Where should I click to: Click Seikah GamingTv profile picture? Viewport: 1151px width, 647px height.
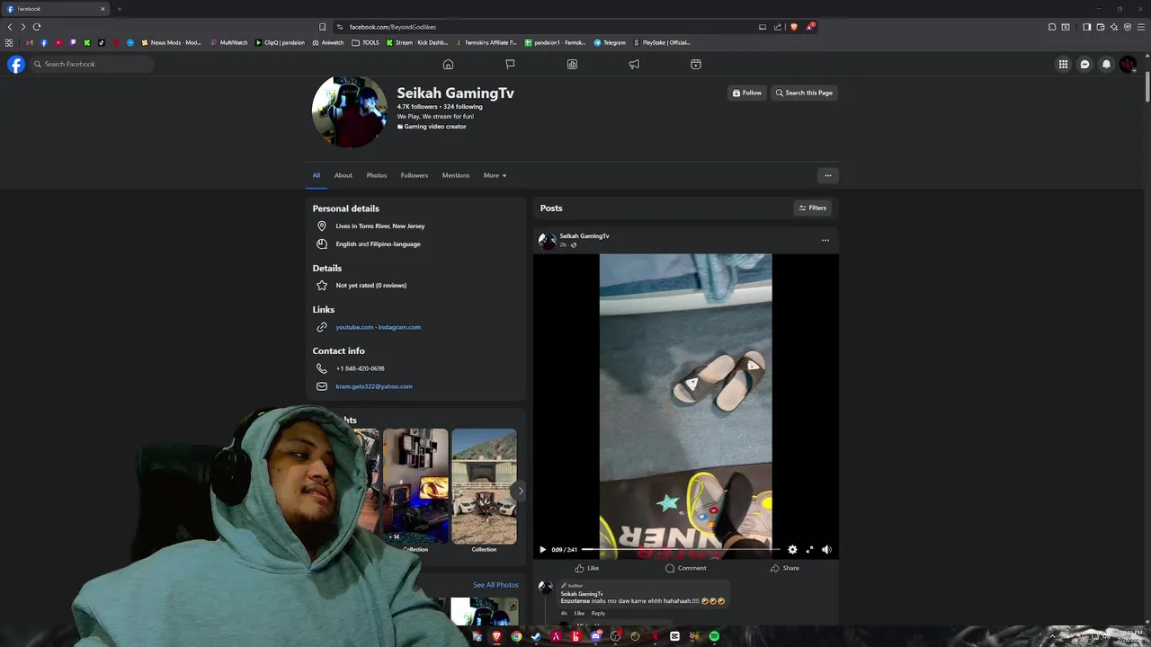[x=350, y=111]
